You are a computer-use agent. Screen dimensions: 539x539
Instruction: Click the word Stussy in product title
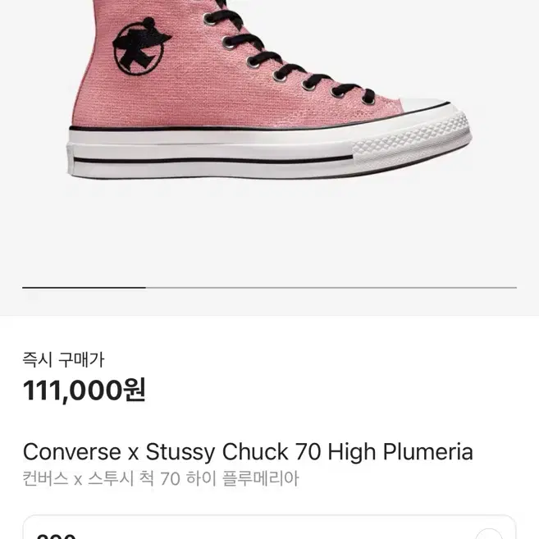pyautogui.click(x=180, y=453)
